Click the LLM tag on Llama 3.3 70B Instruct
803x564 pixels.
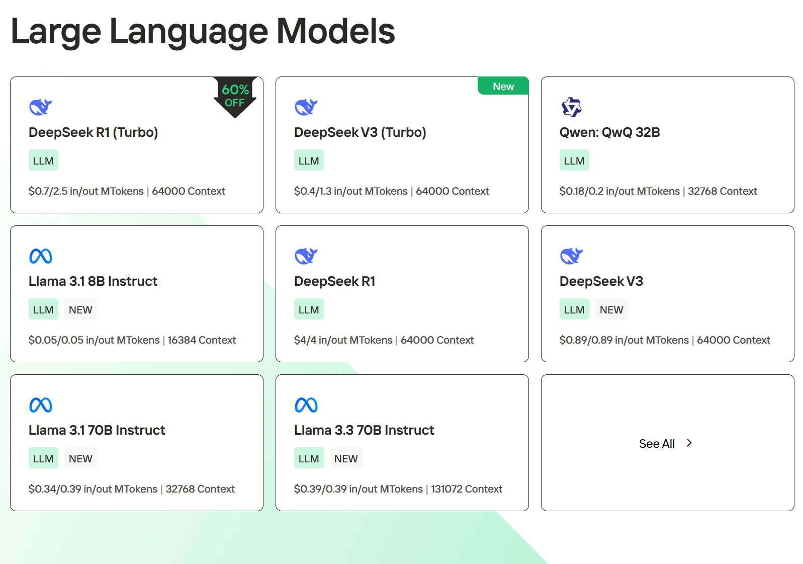[309, 458]
